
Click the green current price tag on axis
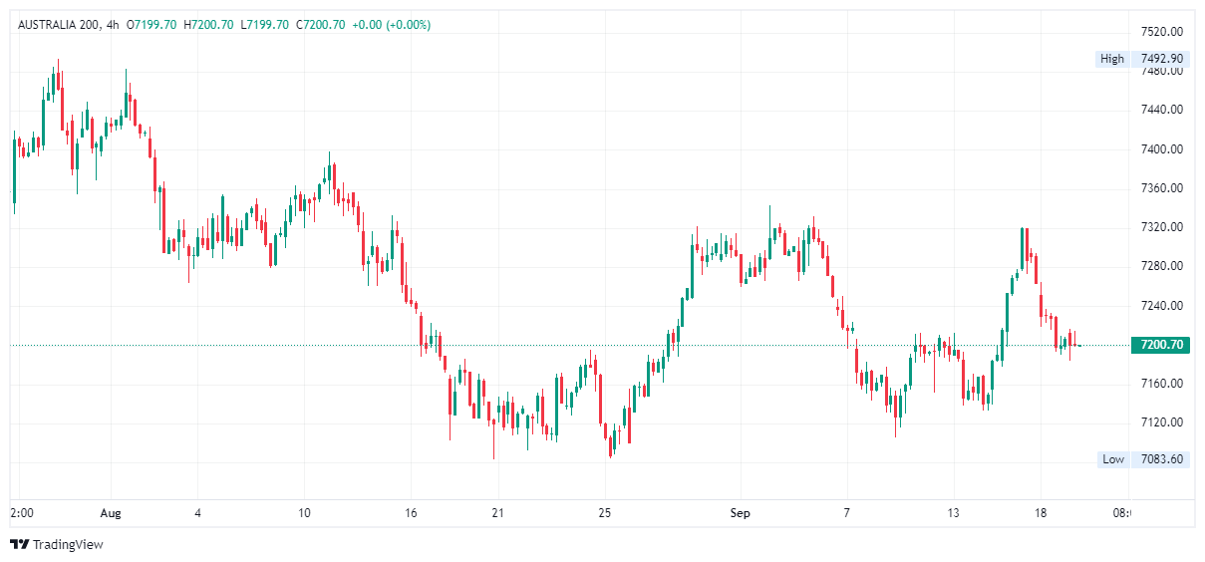[1160, 345]
